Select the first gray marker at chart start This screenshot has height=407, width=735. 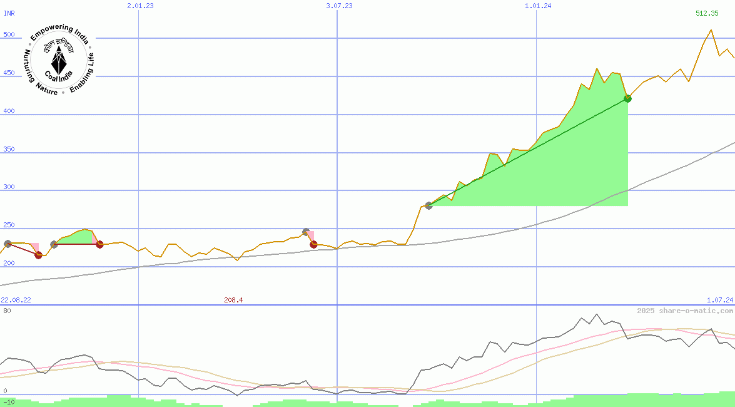click(x=8, y=244)
